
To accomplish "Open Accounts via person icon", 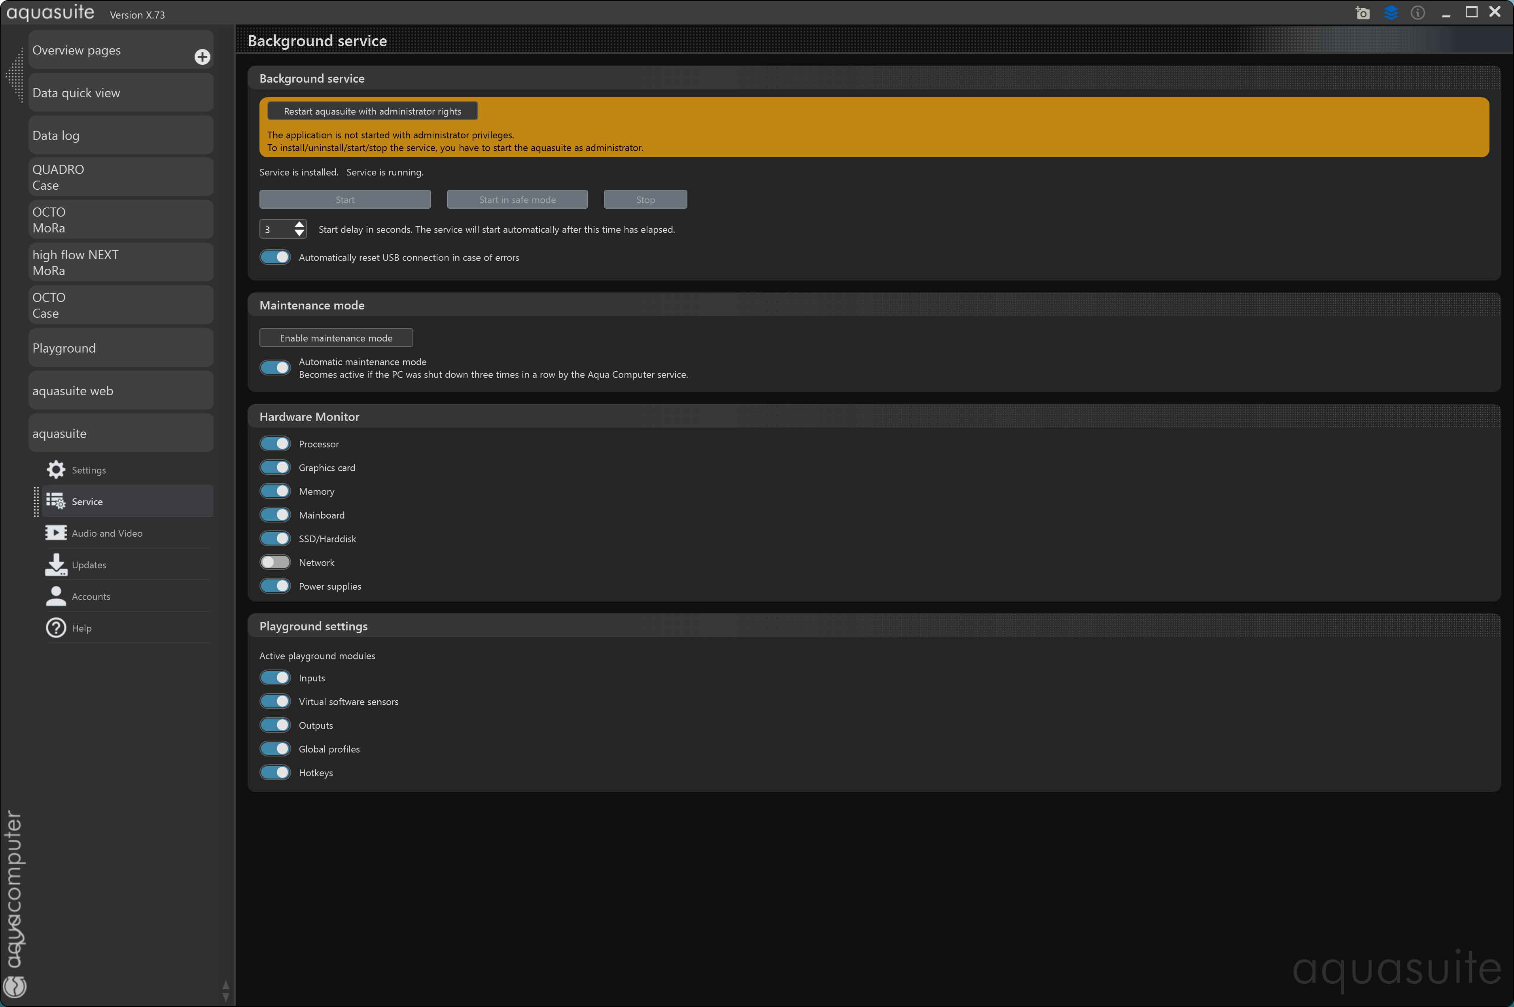I will [56, 596].
